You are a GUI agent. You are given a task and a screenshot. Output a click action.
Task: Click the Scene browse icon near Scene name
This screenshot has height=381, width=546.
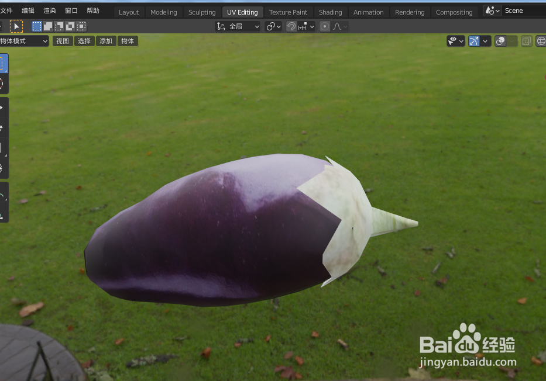(x=492, y=10)
